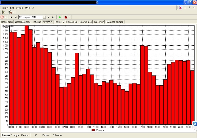Open dropdown arrow beside chart type icon
Image resolution: width=197 pixels, height=138 pixels.
pyautogui.click(x=70, y=17)
